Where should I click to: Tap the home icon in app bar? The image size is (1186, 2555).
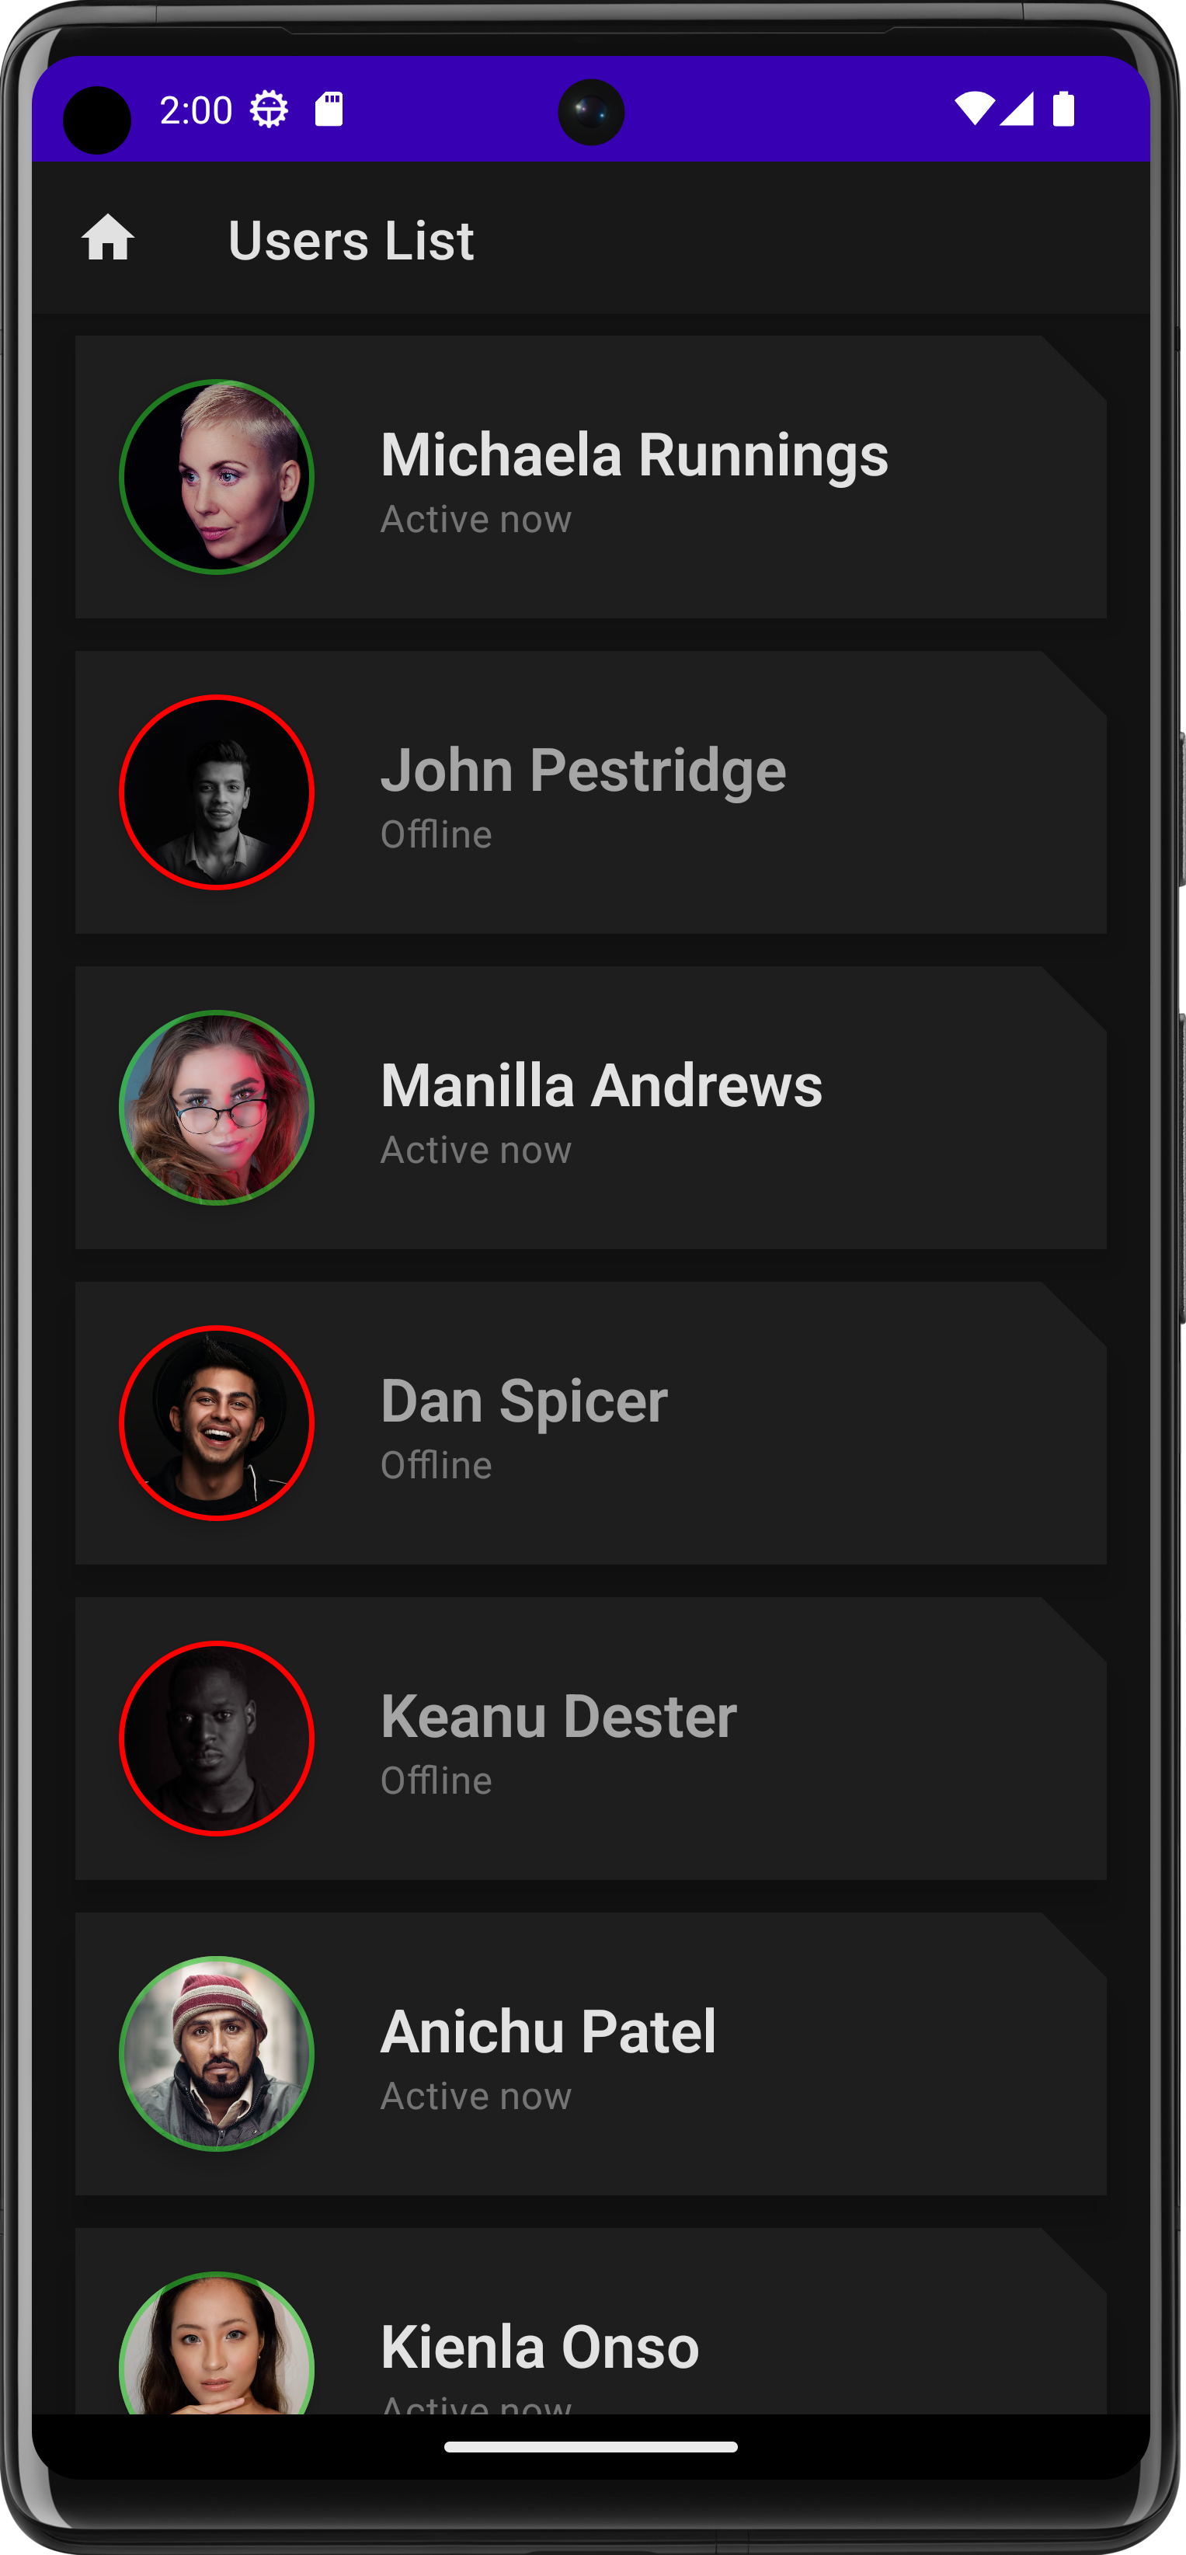[x=108, y=238]
